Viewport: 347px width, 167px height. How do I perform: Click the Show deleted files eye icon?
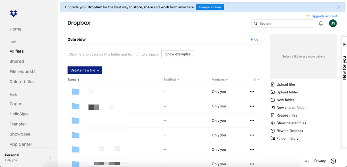[273, 123]
